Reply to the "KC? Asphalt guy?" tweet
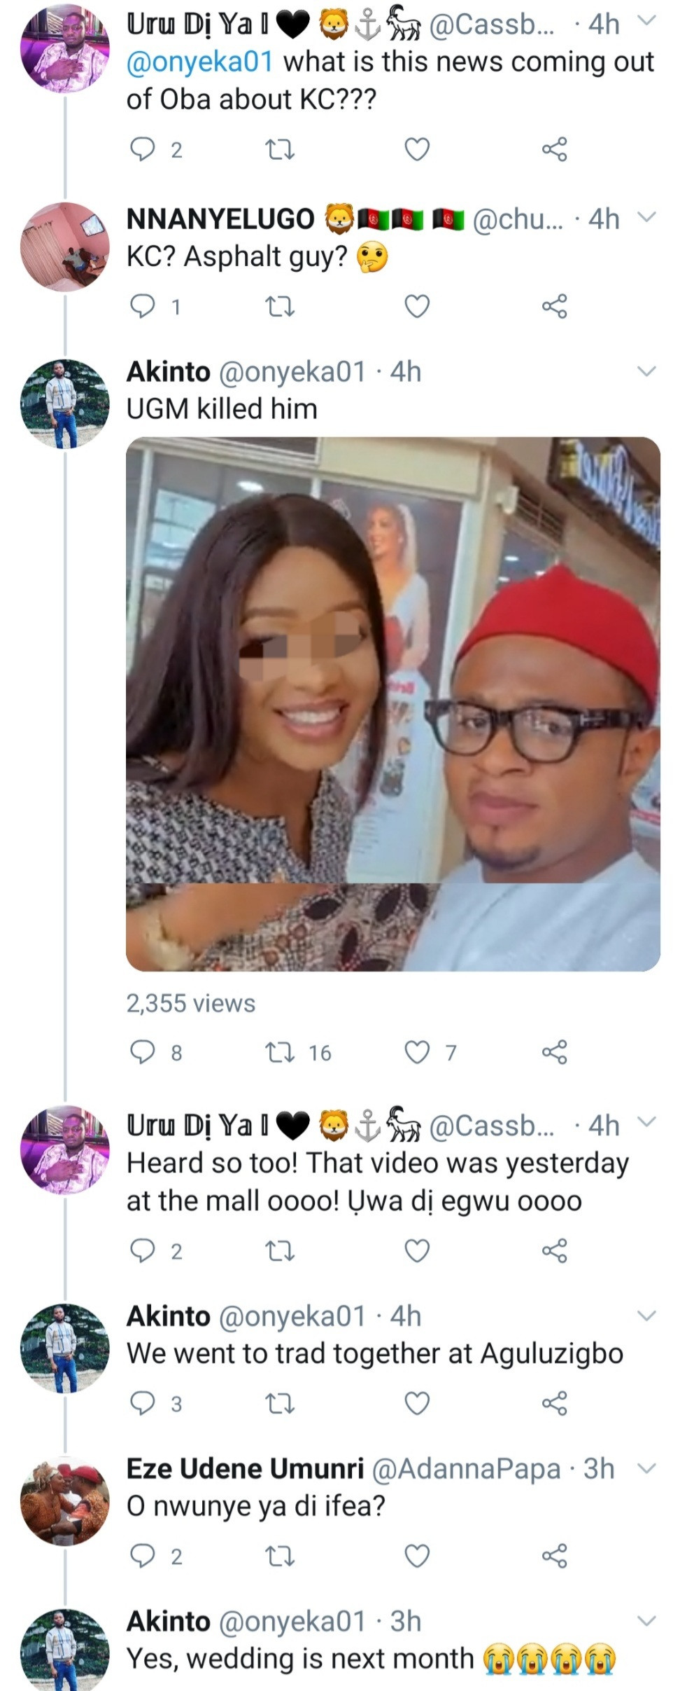 pyautogui.click(x=143, y=306)
